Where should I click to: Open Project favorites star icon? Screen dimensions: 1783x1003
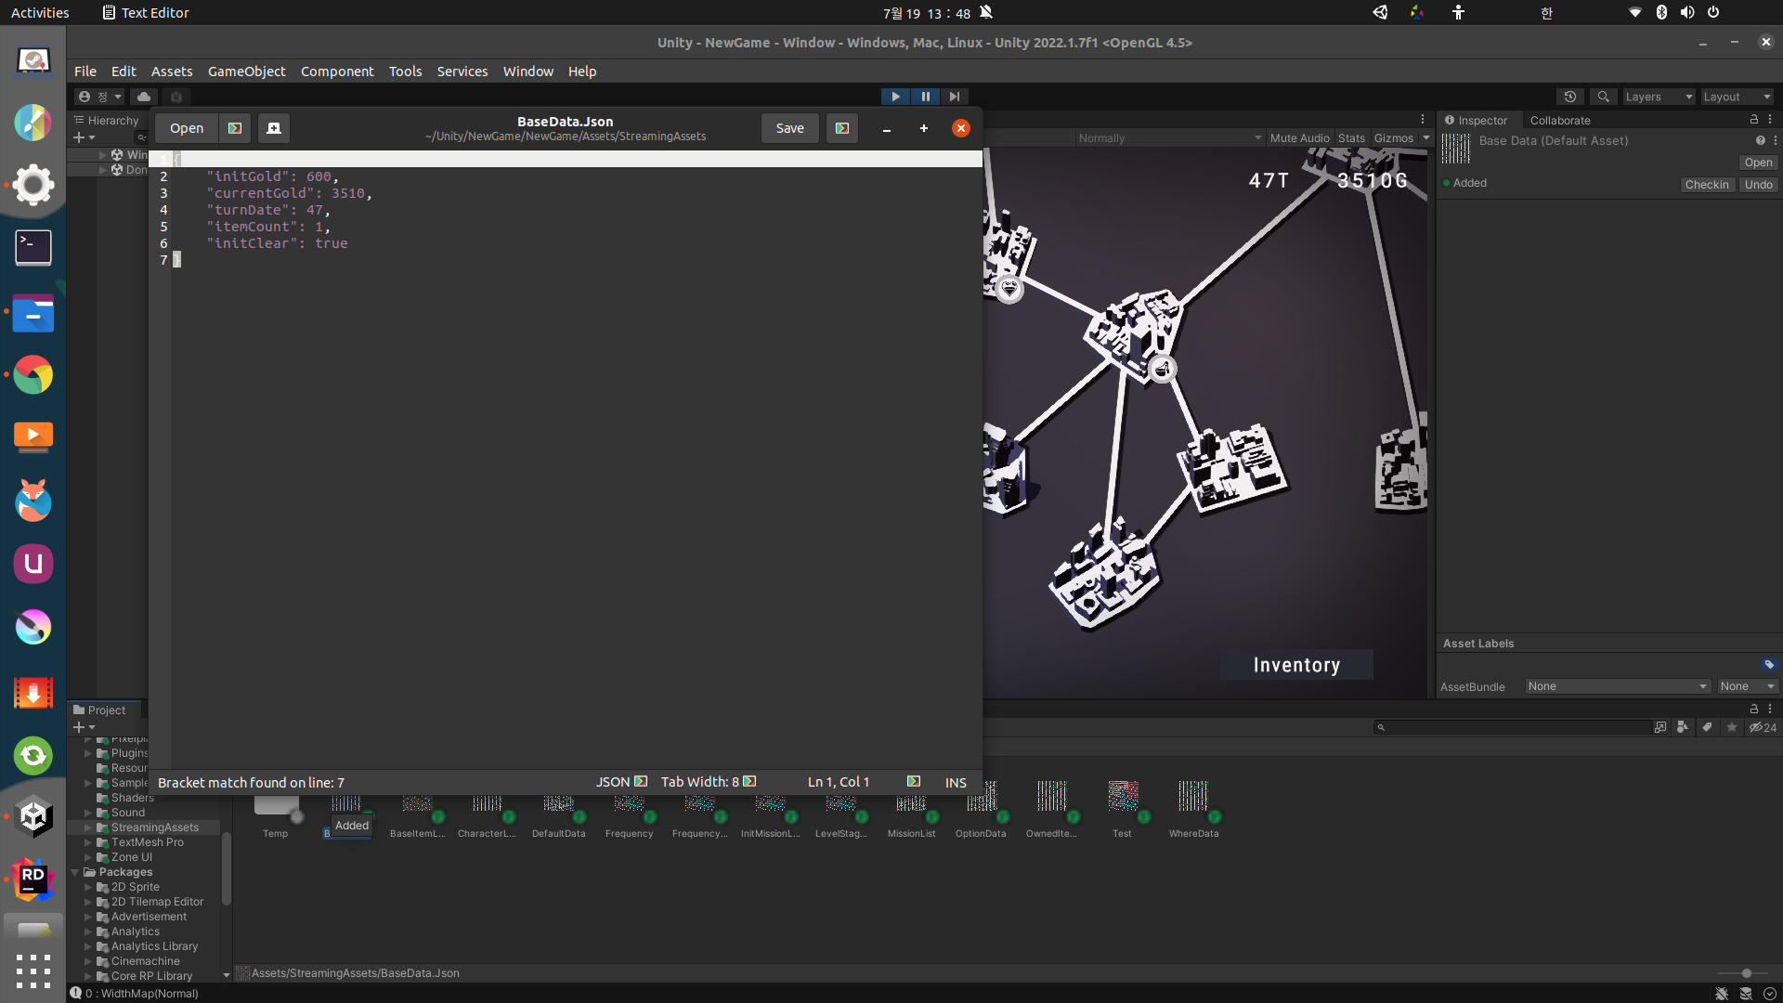point(1731,727)
